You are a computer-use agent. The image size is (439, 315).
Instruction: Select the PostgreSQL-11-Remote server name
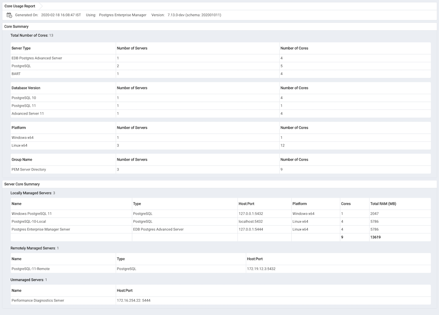click(30, 269)
